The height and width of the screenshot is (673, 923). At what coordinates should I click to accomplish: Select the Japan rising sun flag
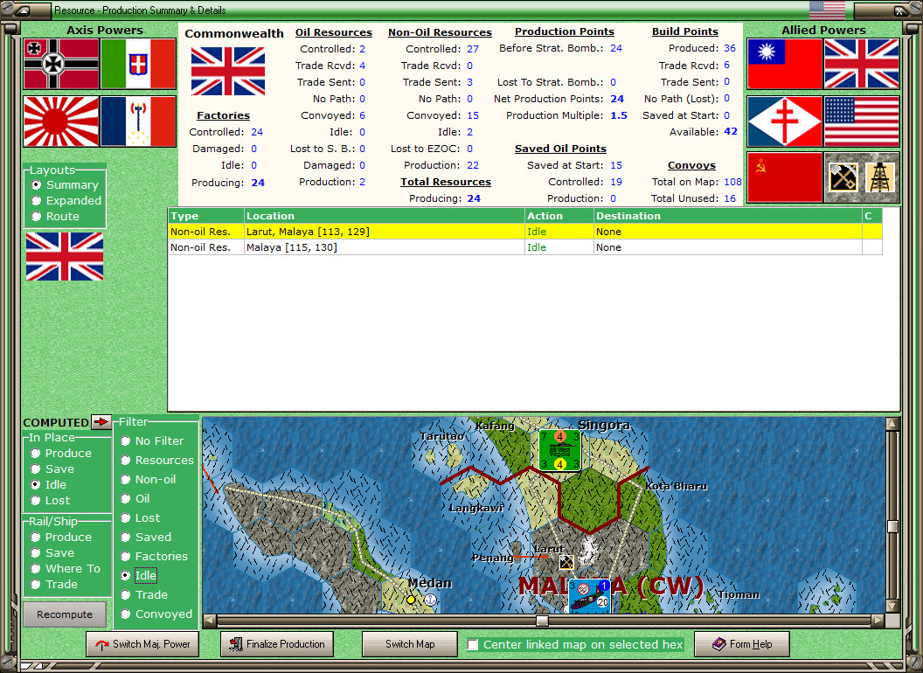(61, 121)
